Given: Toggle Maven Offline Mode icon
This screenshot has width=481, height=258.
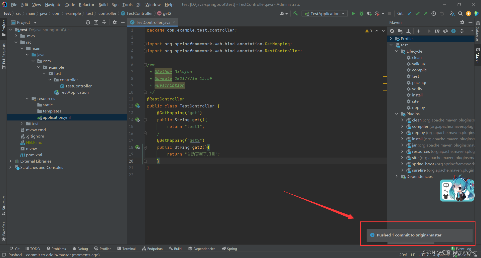Looking at the screenshot, I should pos(445,31).
